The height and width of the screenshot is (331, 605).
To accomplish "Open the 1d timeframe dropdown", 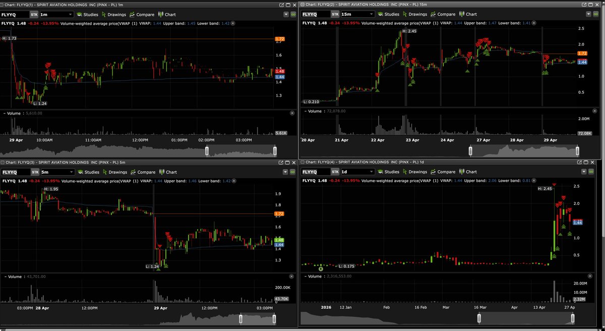I will click(x=358, y=172).
